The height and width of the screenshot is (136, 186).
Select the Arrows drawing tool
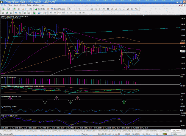[x=136, y=9]
